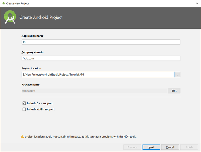Disable Include C++ support checkbox

click(24, 103)
